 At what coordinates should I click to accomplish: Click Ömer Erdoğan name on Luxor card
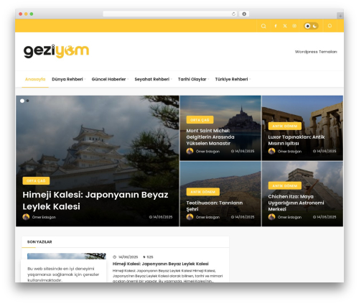289,152
